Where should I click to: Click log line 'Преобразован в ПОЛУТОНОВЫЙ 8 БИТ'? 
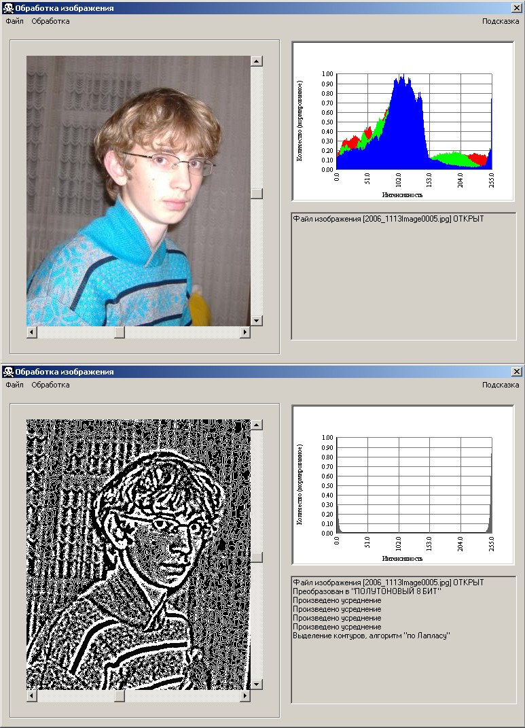click(x=367, y=591)
